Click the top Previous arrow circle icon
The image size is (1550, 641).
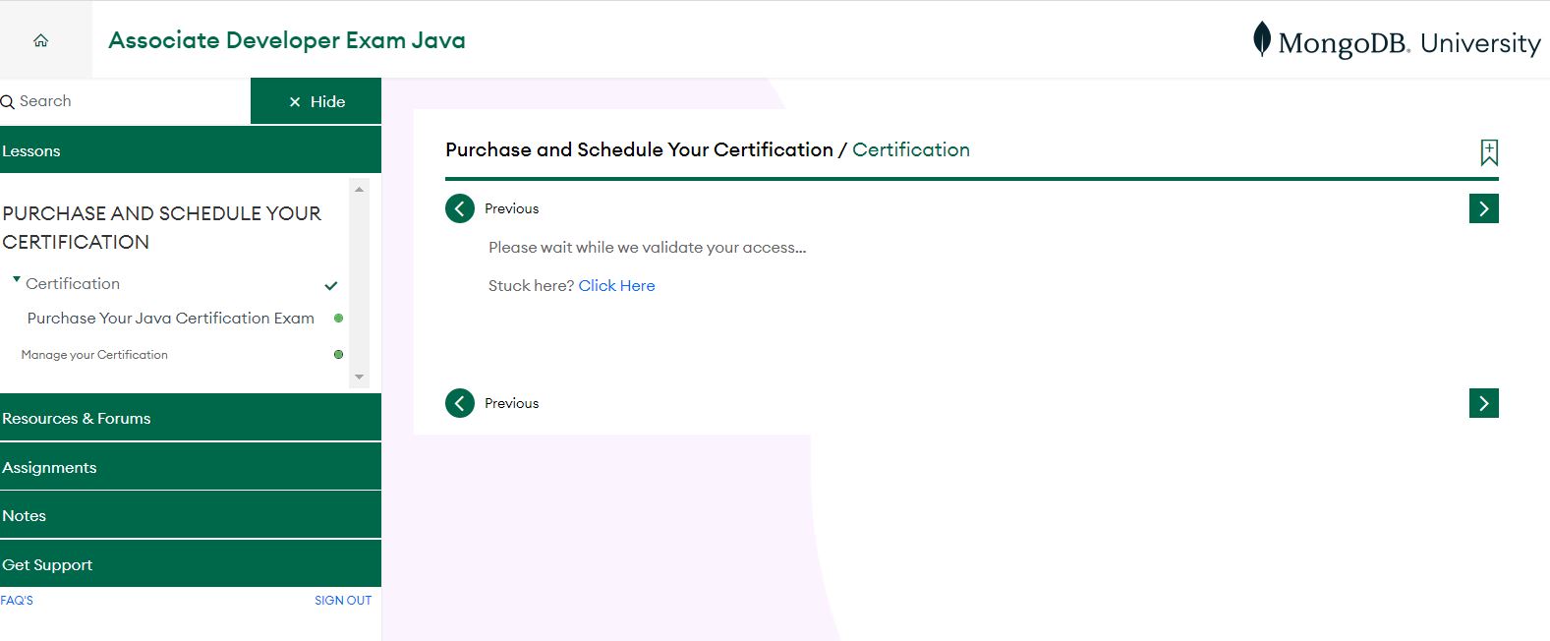[460, 208]
